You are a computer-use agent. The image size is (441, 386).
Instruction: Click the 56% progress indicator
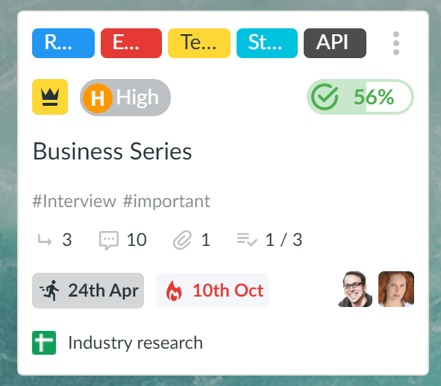[360, 97]
